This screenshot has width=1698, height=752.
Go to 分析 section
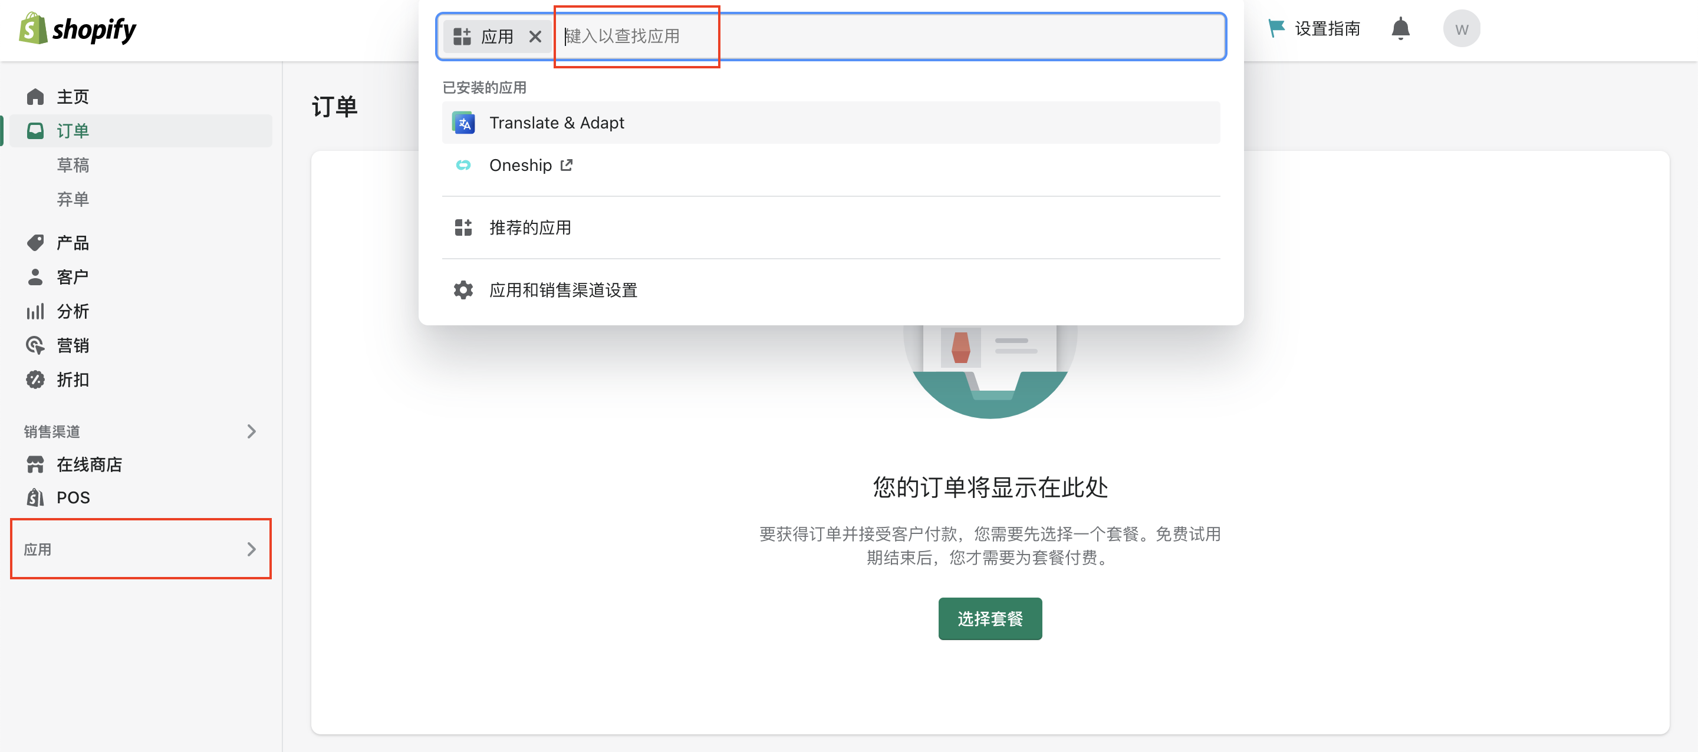(140, 311)
